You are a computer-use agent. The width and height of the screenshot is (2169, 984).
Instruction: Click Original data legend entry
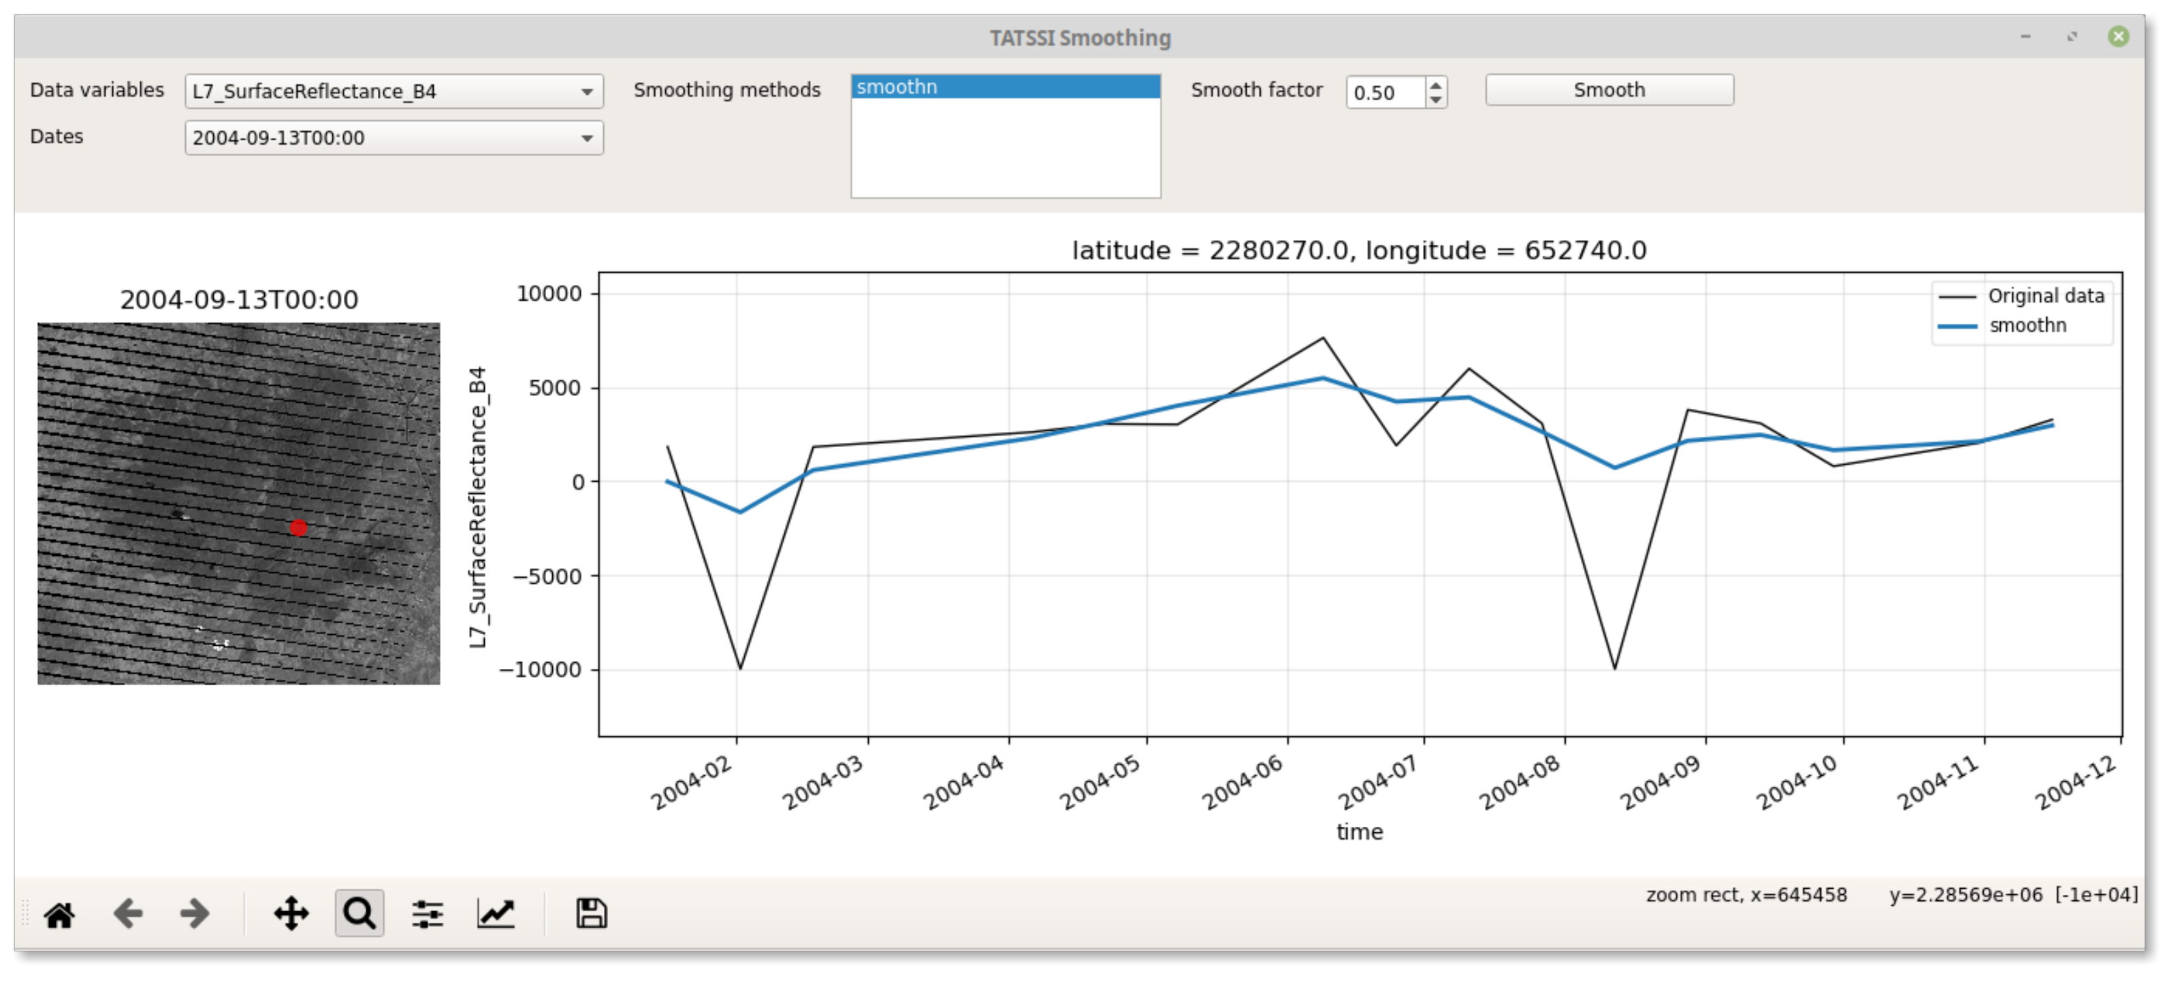click(2045, 296)
